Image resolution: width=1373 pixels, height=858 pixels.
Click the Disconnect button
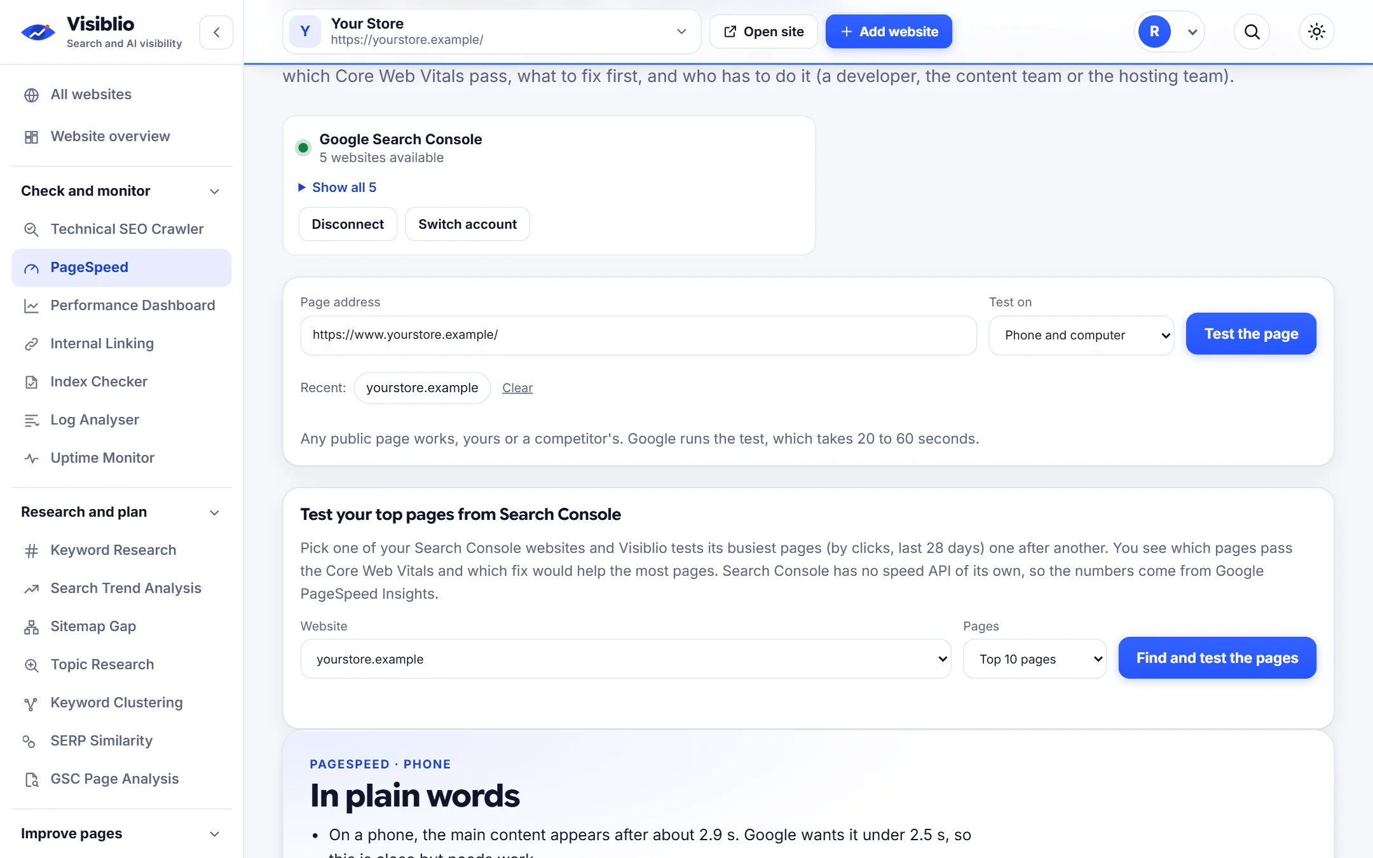coord(348,224)
